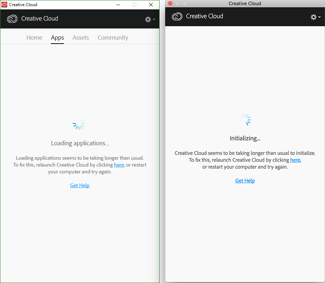
Task: Expand the gear dropdown arrow, Mac window
Action: (319, 17)
